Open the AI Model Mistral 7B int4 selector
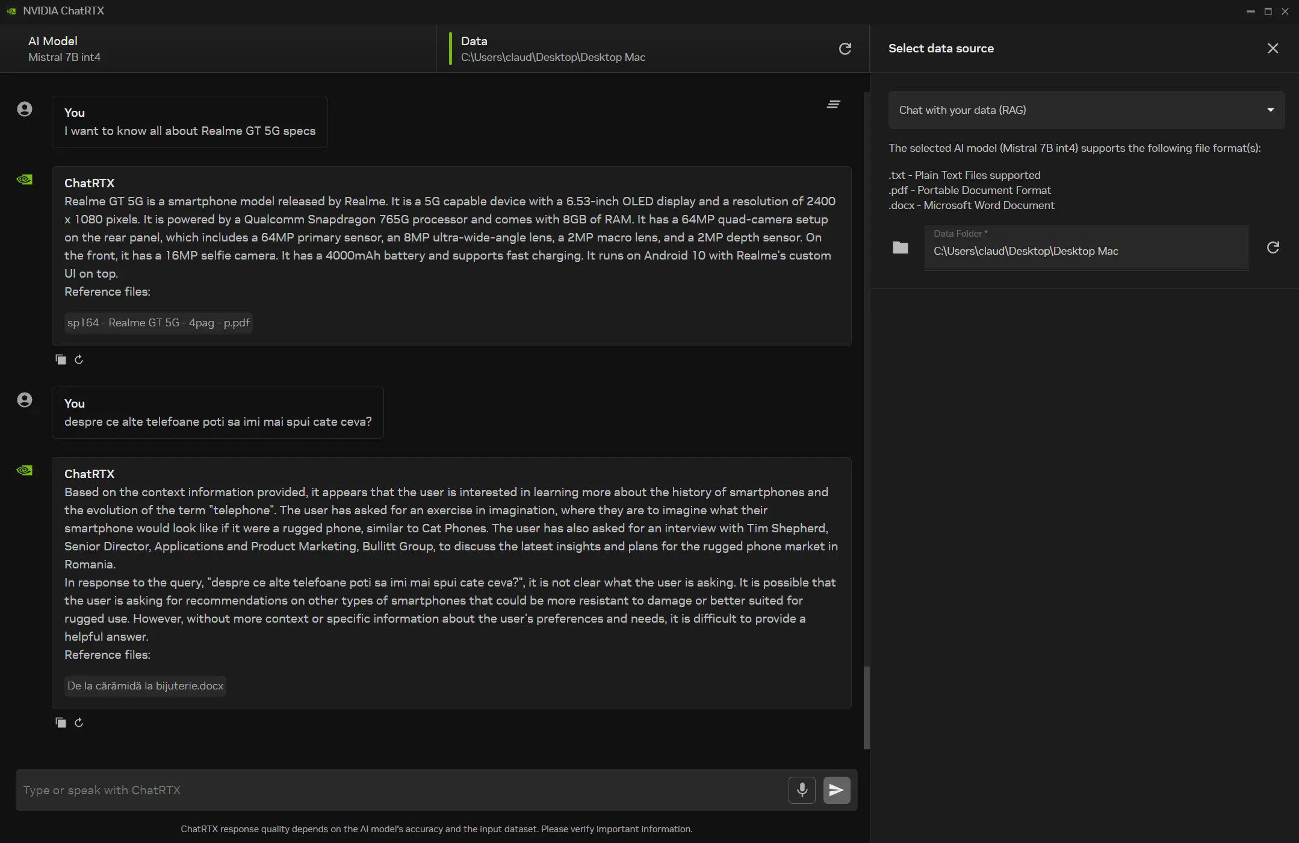1299x843 pixels. click(x=218, y=49)
